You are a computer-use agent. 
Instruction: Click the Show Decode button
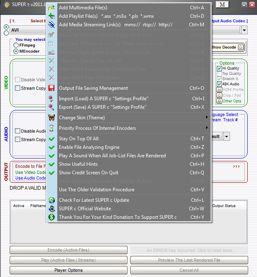click(228, 47)
